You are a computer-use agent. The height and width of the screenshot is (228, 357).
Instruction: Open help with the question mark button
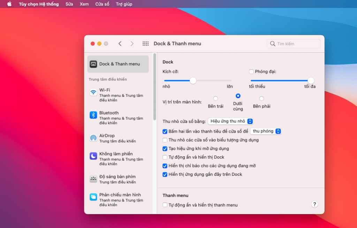pos(314,204)
